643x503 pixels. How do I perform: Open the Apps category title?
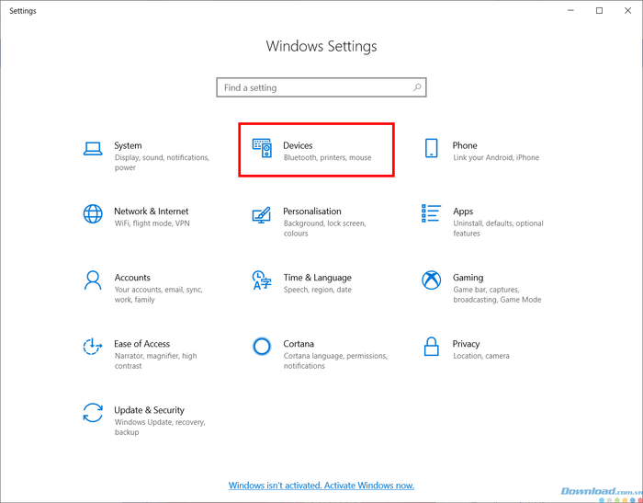click(463, 211)
